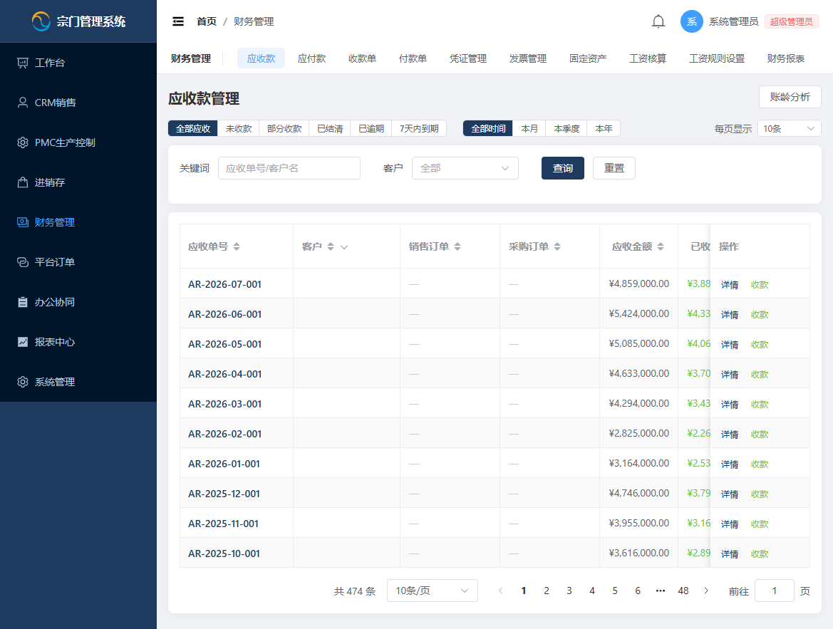The height and width of the screenshot is (629, 833).
Task: Click 收款 for AR-2025-10-001
Action: [760, 554]
